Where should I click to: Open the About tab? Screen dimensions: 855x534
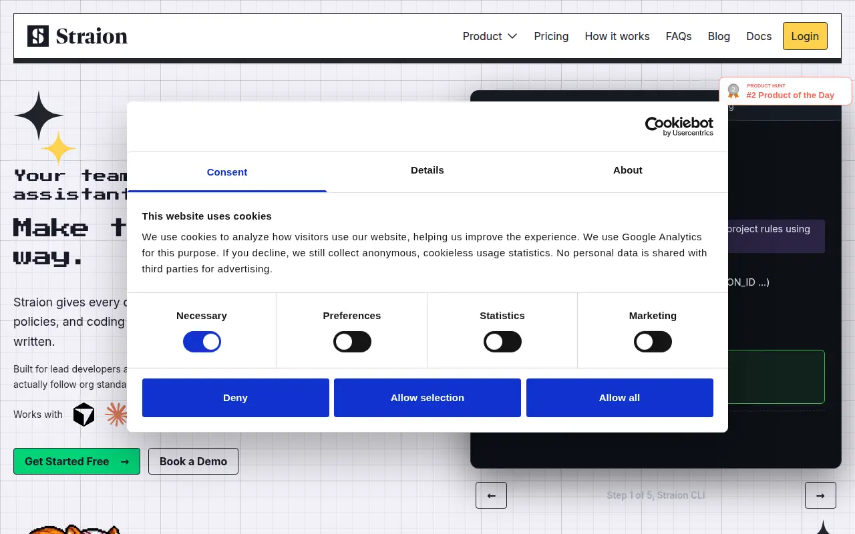[628, 171]
